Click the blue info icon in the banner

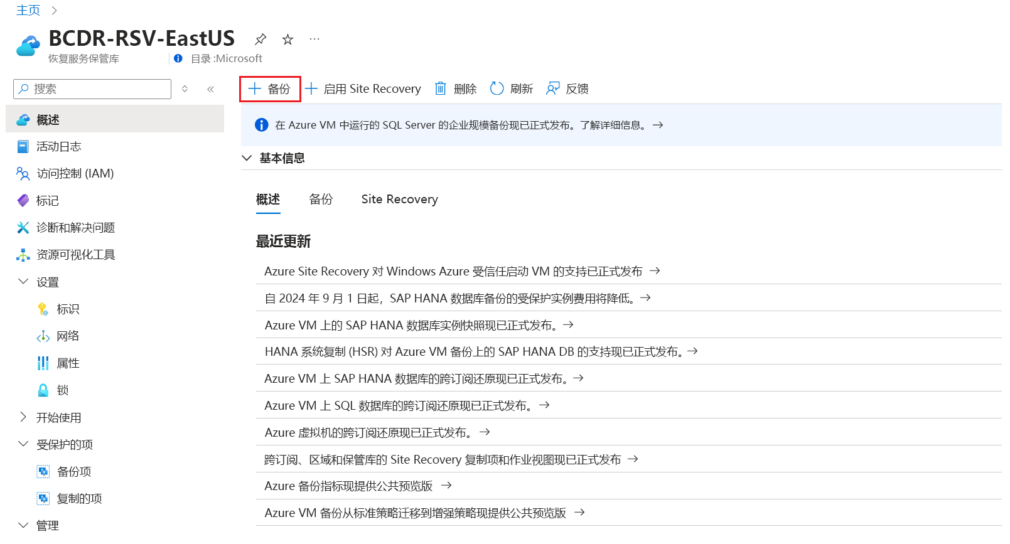(x=261, y=125)
